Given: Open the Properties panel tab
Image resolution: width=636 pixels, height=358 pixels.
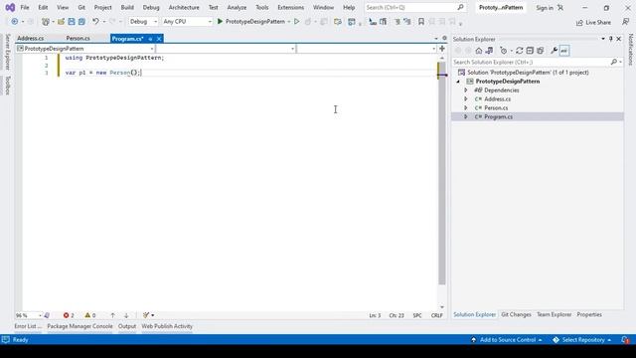Looking at the screenshot, I should (589, 314).
